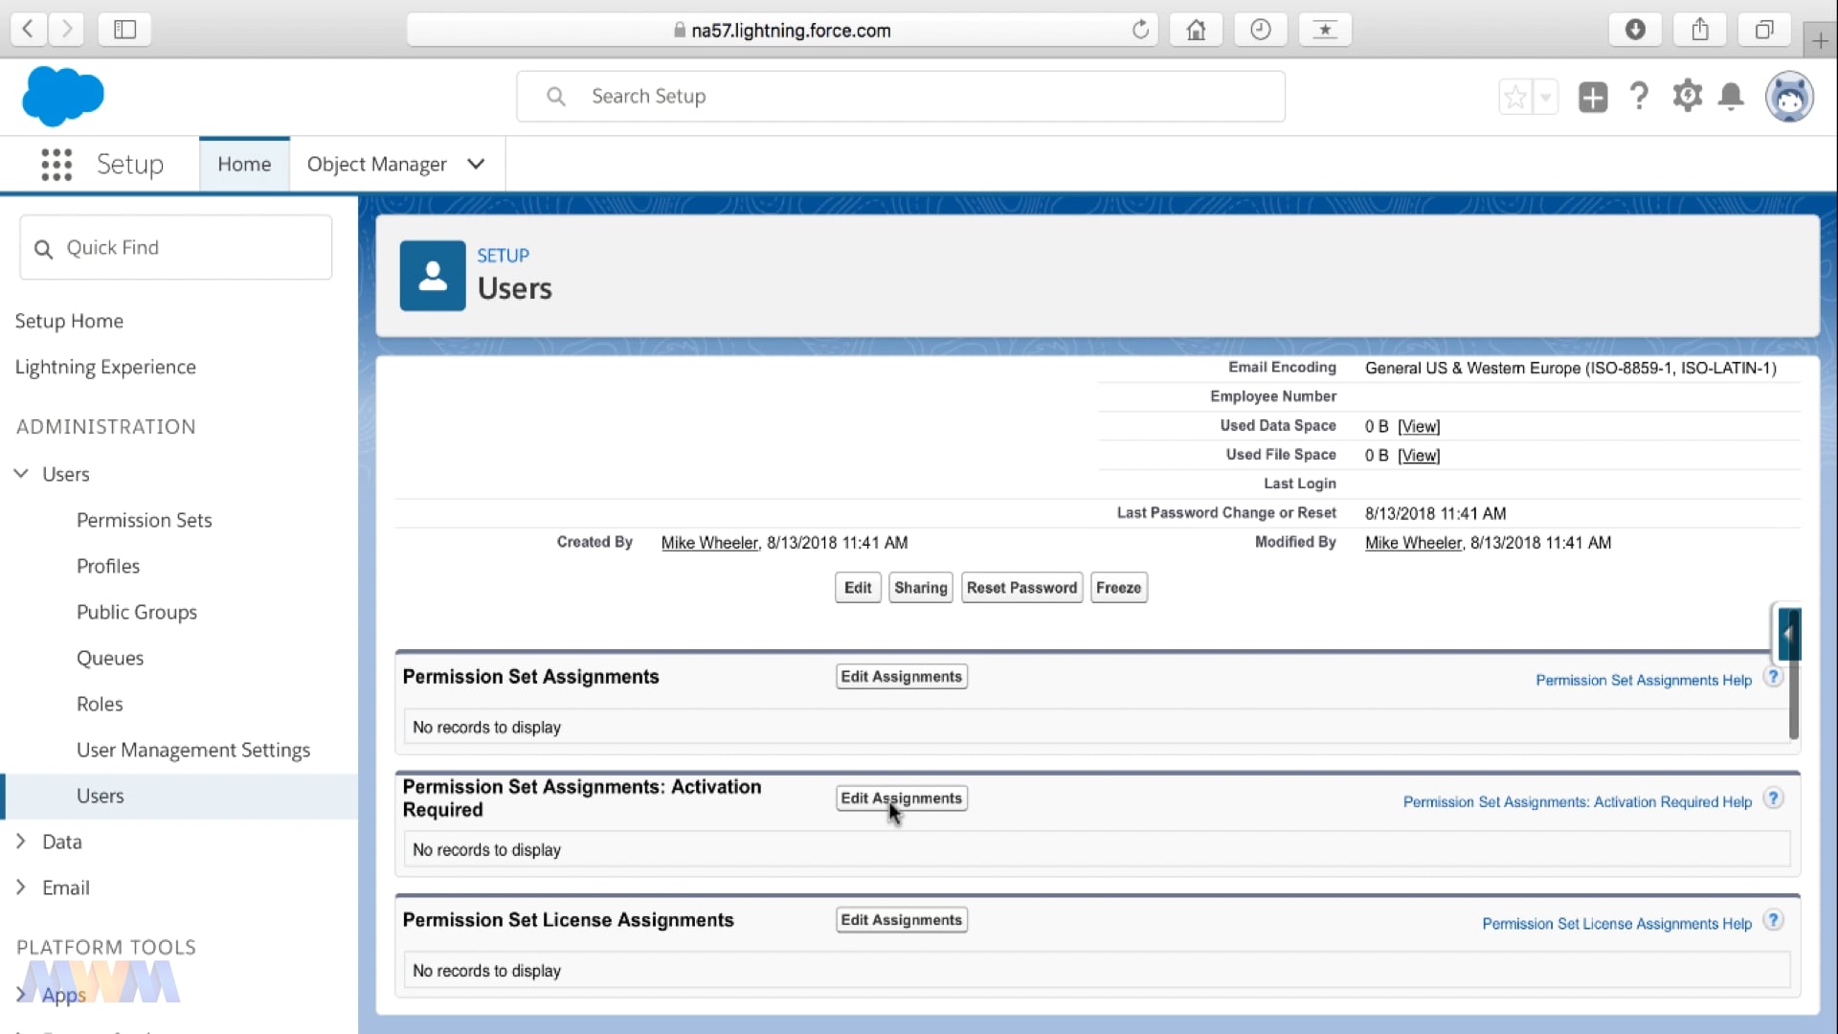Click the Permission Set License help icon
This screenshot has height=1034, width=1838.
point(1773,920)
